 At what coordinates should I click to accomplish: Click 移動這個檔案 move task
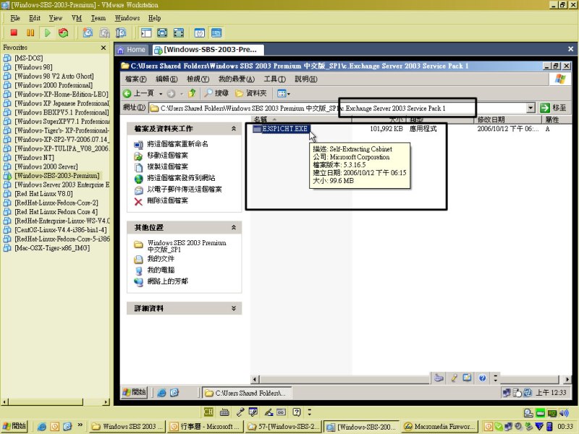point(167,156)
